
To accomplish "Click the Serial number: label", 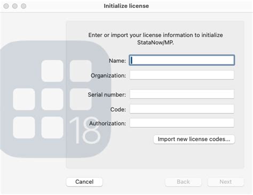I will point(107,95).
